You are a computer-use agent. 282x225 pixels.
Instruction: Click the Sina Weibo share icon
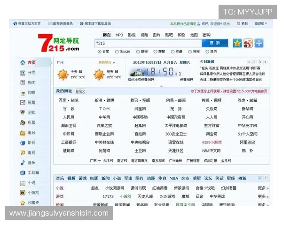tap(248, 43)
